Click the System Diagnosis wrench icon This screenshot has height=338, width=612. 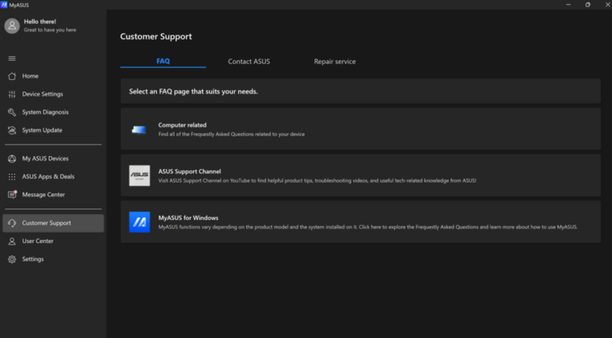tap(12, 112)
